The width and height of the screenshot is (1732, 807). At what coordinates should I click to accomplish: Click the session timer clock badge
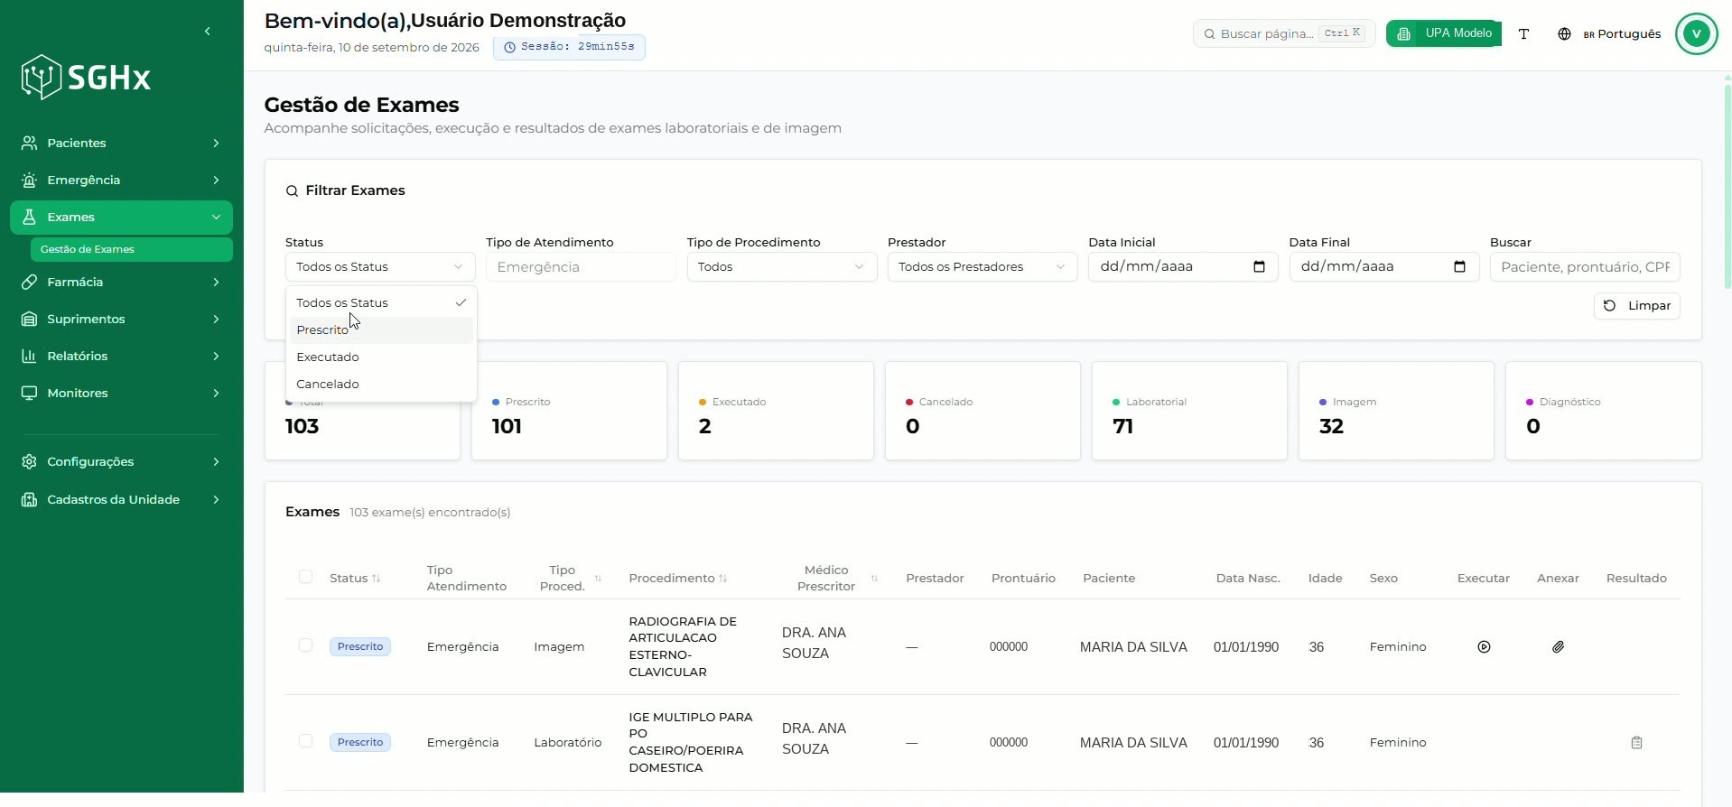[569, 47]
